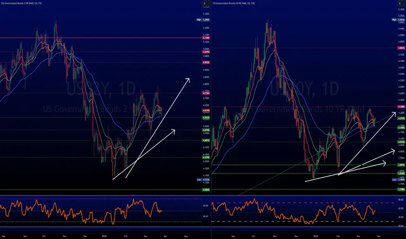
Task: Select the 4.736% price label on the 2Y scale
Action: [x=206, y=93]
